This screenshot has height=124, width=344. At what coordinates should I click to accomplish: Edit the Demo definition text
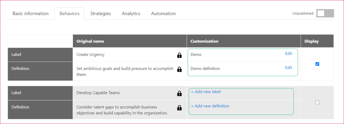289,68
